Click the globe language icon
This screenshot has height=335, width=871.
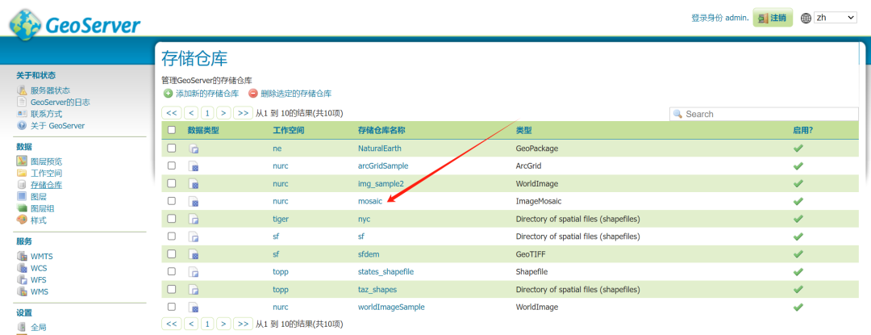(x=806, y=19)
